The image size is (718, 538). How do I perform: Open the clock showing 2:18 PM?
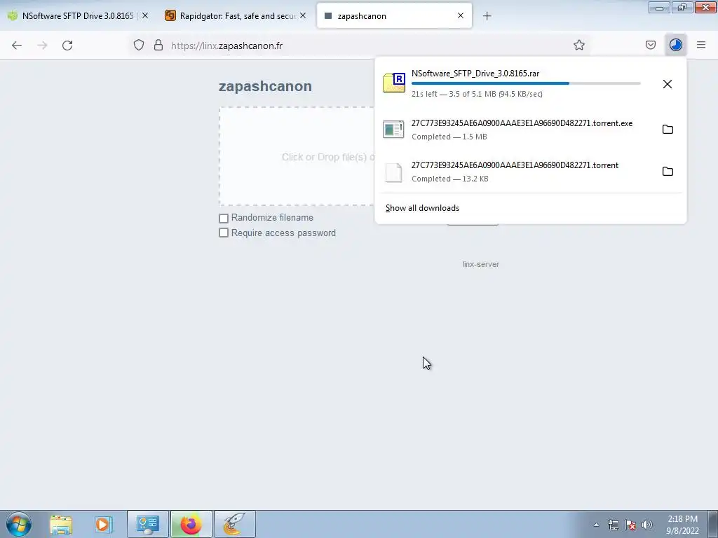[x=682, y=525]
